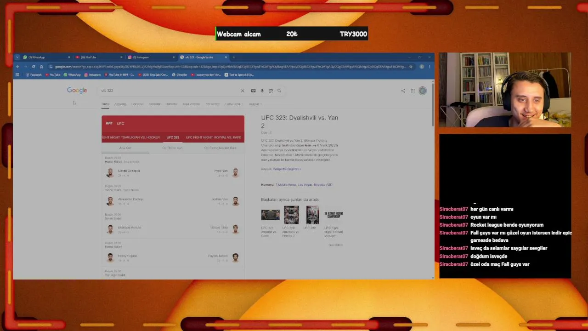The image size is (588, 331).
Task: Open a new tab with plus
Action: point(234,57)
